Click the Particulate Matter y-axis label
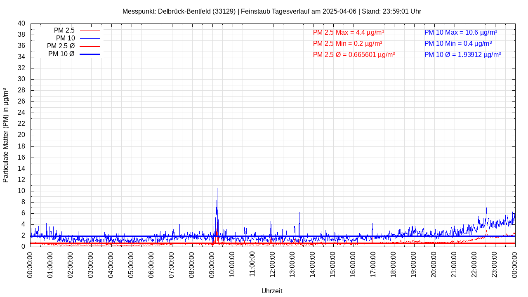528x297 pixels. point(6,135)
